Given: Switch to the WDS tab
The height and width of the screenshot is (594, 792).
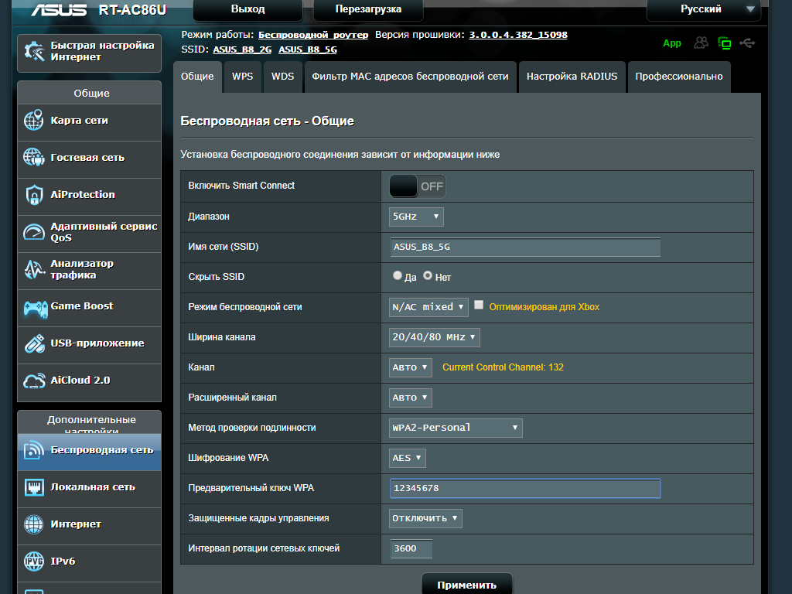Looking at the screenshot, I should pyautogui.click(x=283, y=77).
